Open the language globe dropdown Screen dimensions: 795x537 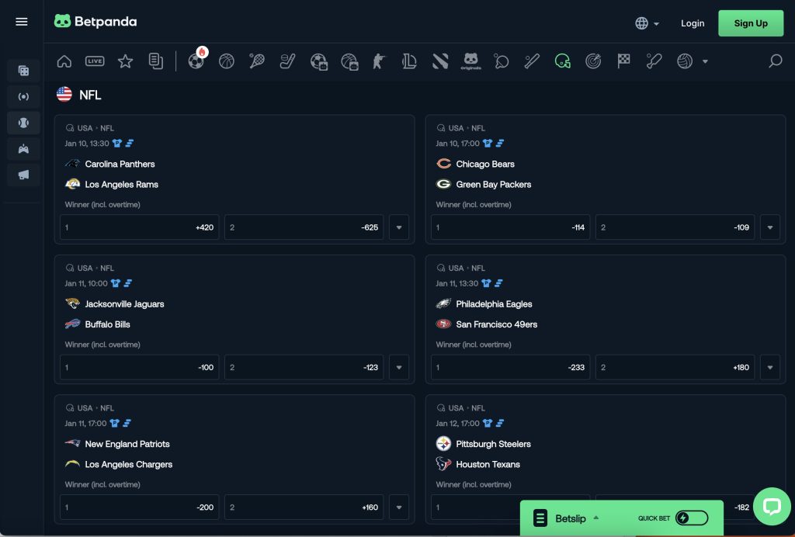[647, 23]
